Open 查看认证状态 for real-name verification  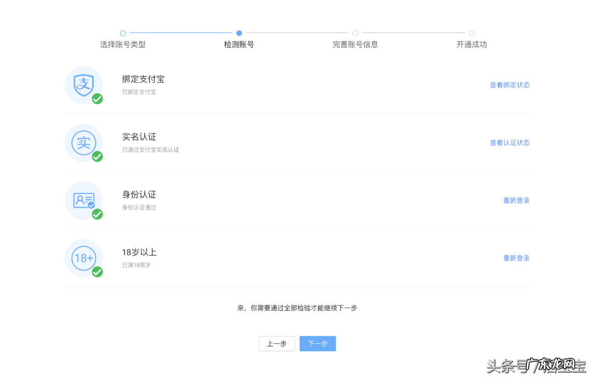[510, 142]
